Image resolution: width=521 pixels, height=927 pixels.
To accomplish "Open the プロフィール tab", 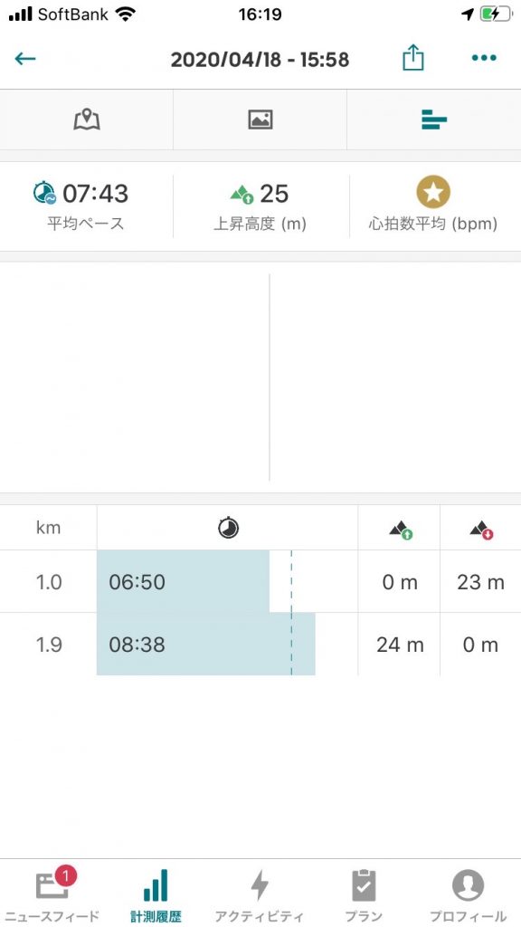I will pos(468,894).
